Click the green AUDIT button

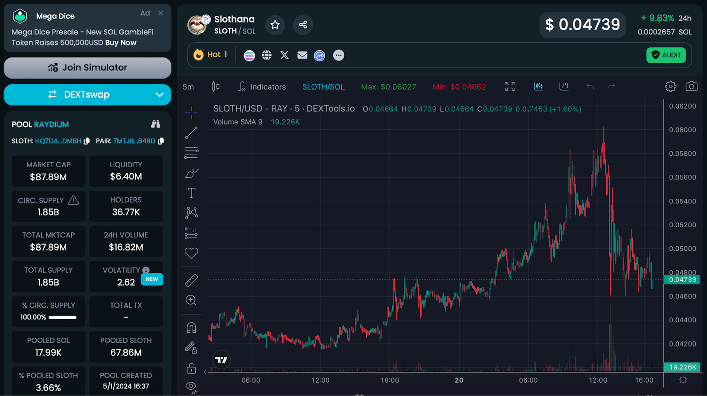pyautogui.click(x=666, y=55)
